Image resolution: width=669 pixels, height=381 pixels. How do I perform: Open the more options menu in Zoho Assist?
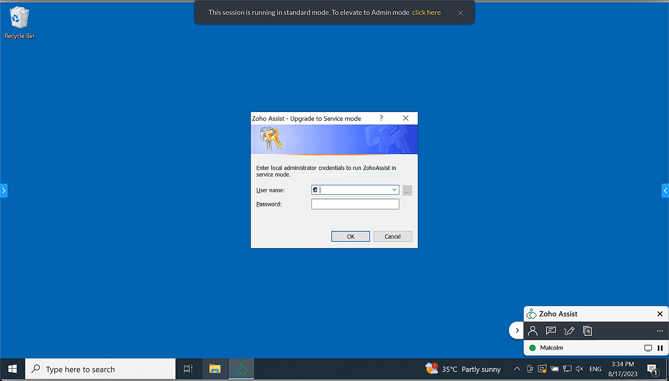(659, 331)
